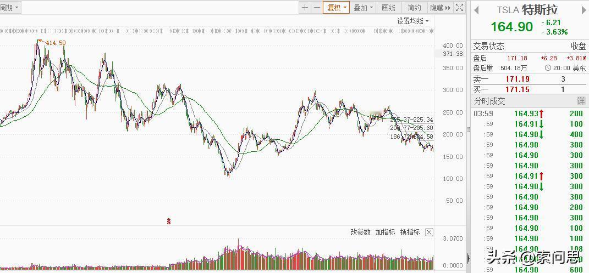
Task: Close the volume indicator panel
Action: click(x=429, y=232)
